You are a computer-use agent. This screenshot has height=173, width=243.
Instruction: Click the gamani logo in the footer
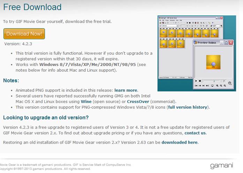pyautogui.click(x=222, y=166)
